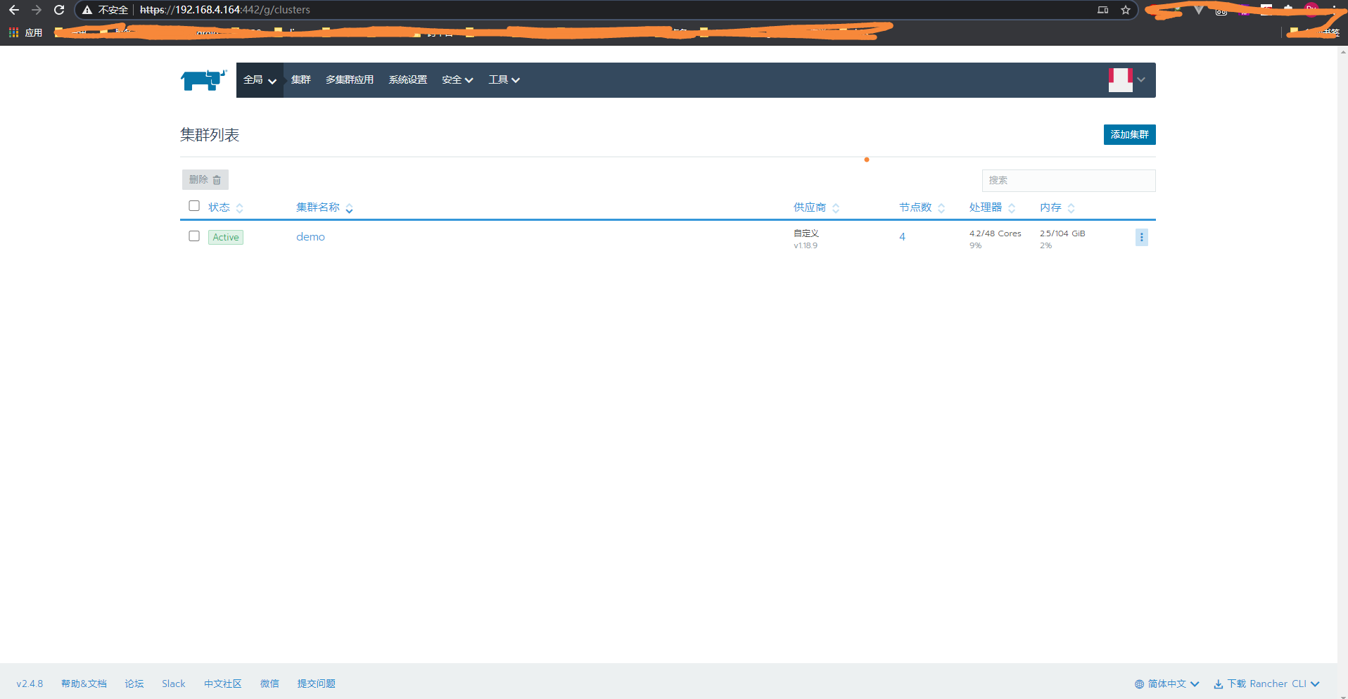Click the Active status badge

tap(226, 238)
